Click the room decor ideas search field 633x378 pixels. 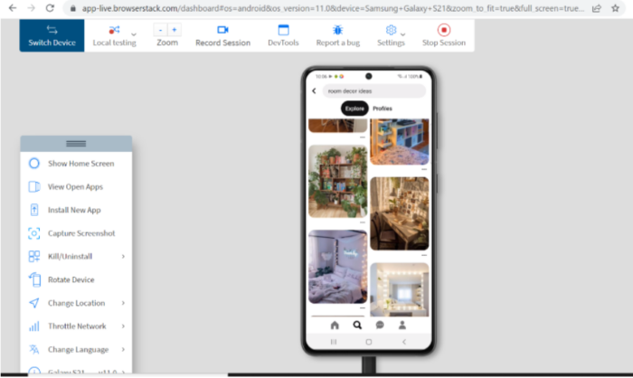pyautogui.click(x=373, y=90)
